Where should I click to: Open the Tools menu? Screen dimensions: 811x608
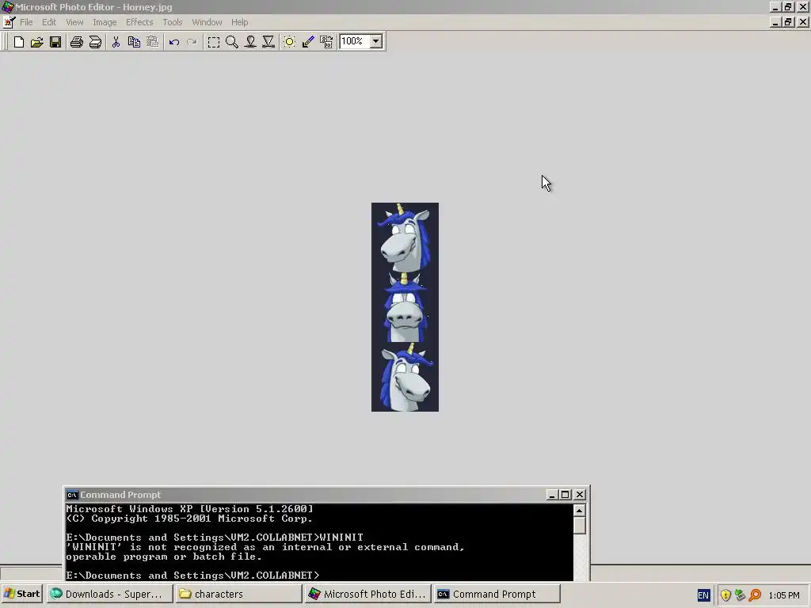click(x=172, y=22)
